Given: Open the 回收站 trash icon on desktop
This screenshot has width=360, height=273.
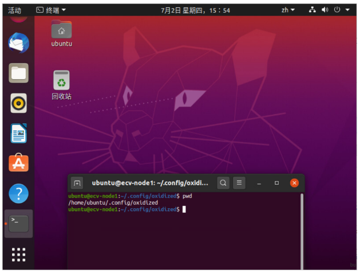Looking at the screenshot, I should [x=61, y=85].
